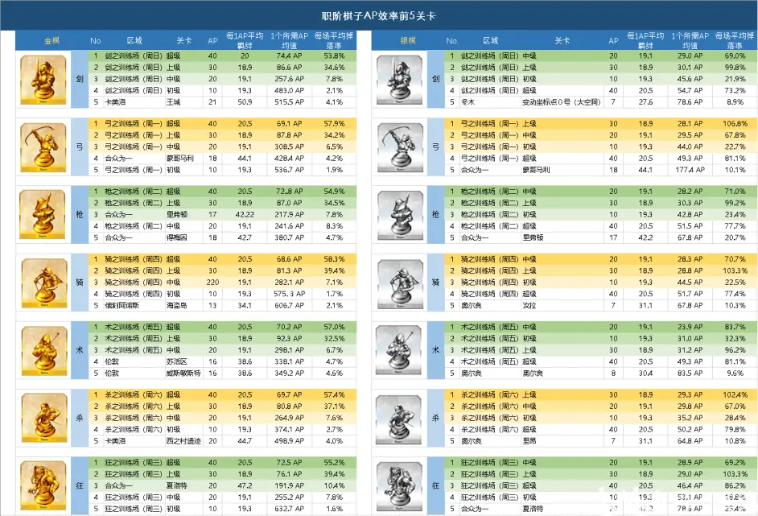
Task: Click the 106.8% drop rate value
Action: tap(735, 123)
